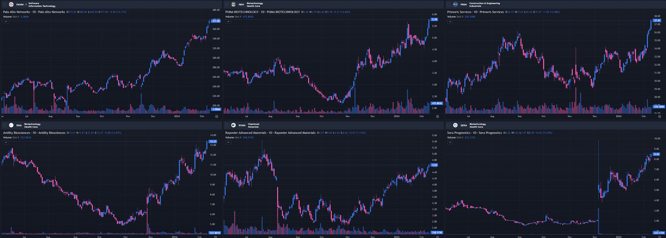This screenshot has height=238, width=666.
Task: Select the Primoris Services chart title
Action: pyautogui.click(x=475, y=12)
